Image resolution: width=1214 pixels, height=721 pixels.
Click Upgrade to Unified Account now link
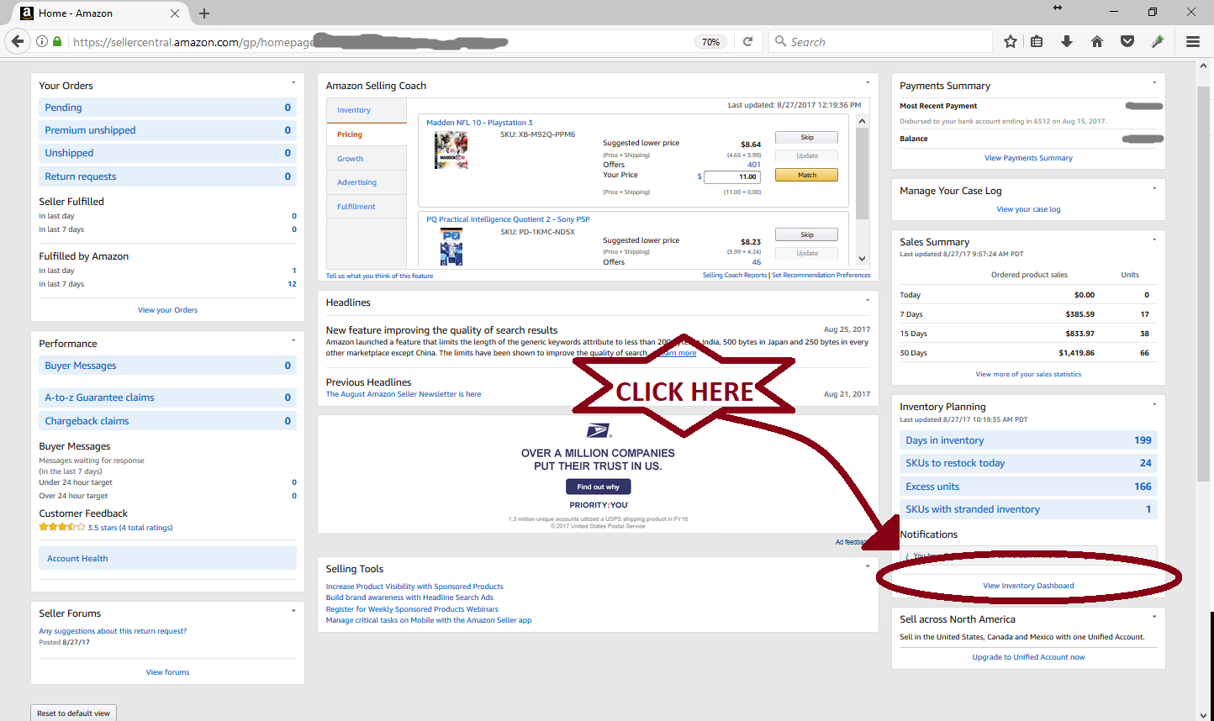click(1028, 657)
